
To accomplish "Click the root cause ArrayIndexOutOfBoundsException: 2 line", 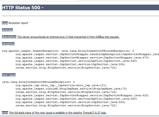I will (x=38, y=82).
